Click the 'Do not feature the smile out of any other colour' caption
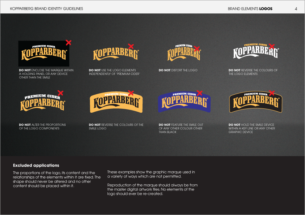 click(181, 128)
